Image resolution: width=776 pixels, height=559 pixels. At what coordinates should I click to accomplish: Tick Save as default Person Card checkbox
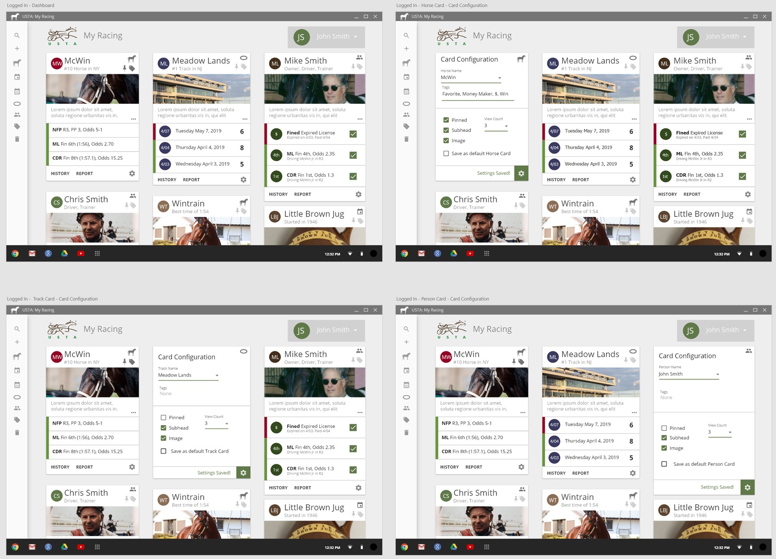pyautogui.click(x=664, y=464)
